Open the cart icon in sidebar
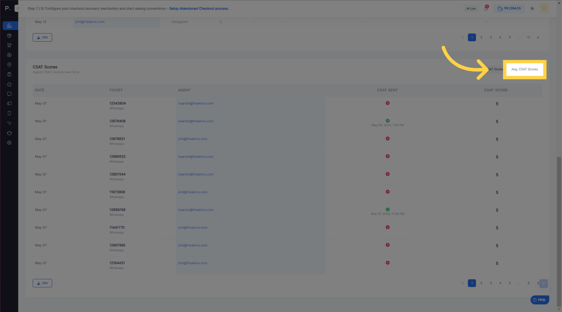 click(9, 45)
